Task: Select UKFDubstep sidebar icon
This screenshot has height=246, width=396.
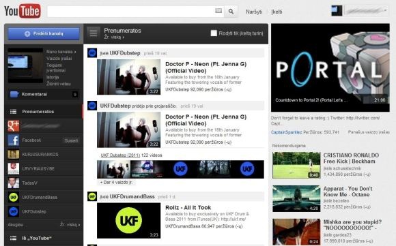Action: point(14,211)
